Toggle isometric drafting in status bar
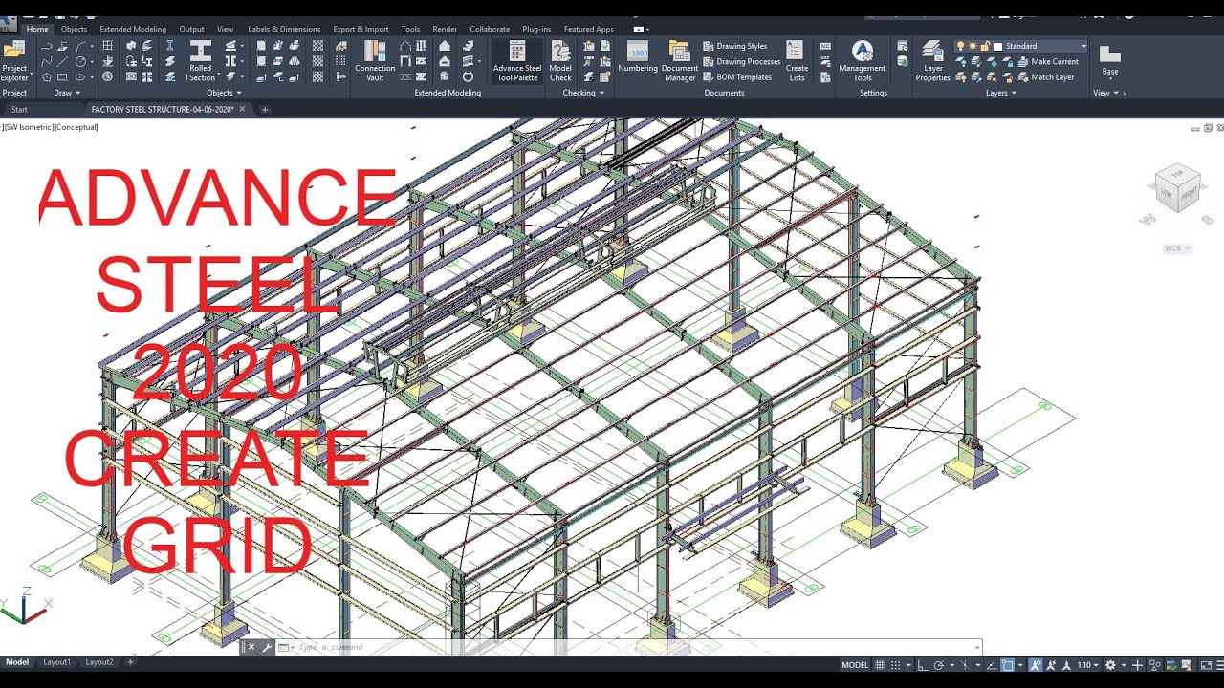 [x=966, y=664]
